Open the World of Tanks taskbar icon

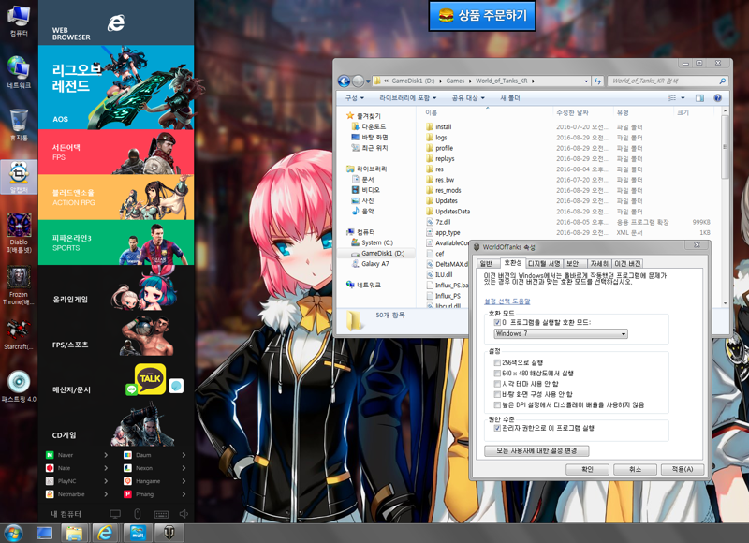click(169, 533)
